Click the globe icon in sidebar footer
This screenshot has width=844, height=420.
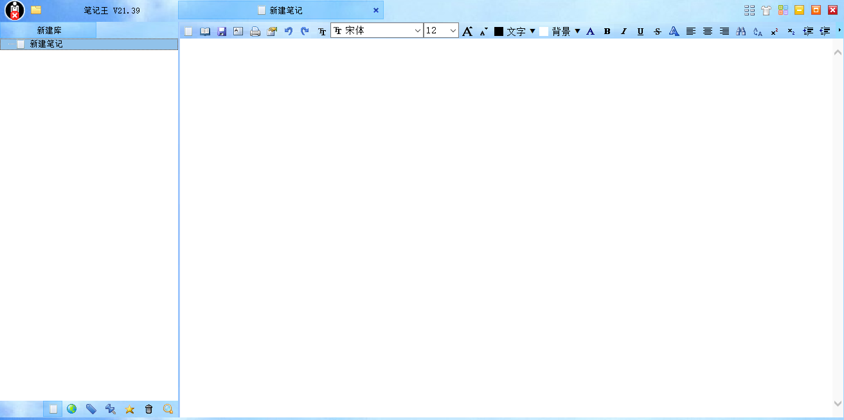[72, 409]
